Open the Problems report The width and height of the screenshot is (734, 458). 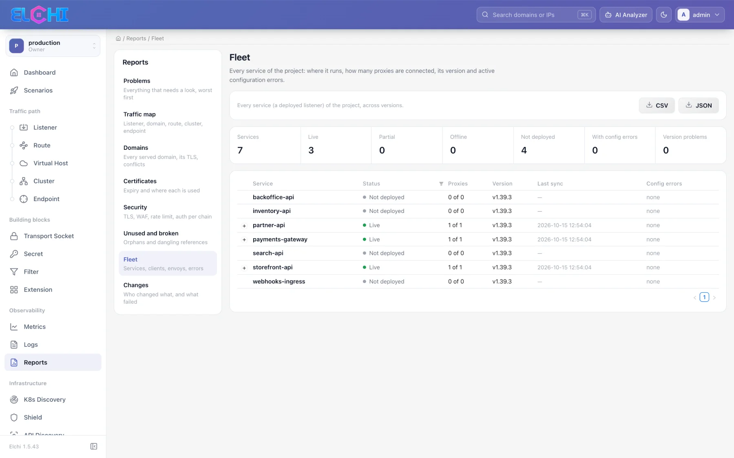click(x=168, y=89)
